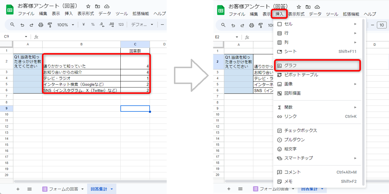This screenshot has height=194, width=389.
Task: Decrease decimal places
Action: [102, 25]
